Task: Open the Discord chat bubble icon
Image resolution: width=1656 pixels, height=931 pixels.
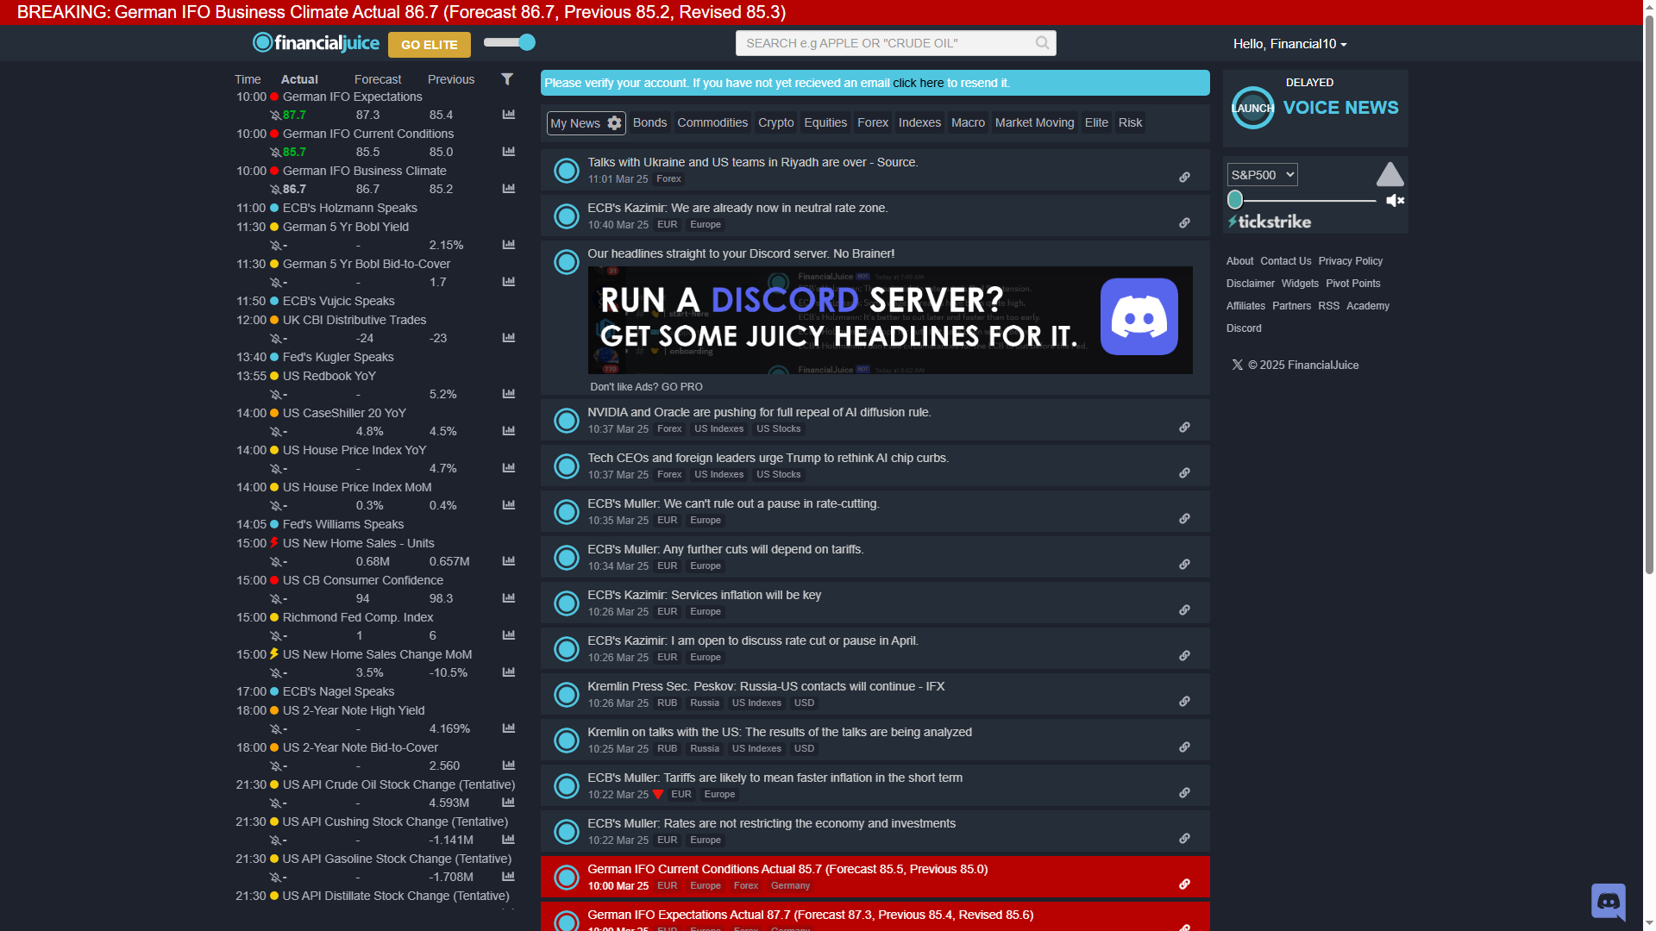Action: [x=1608, y=902]
